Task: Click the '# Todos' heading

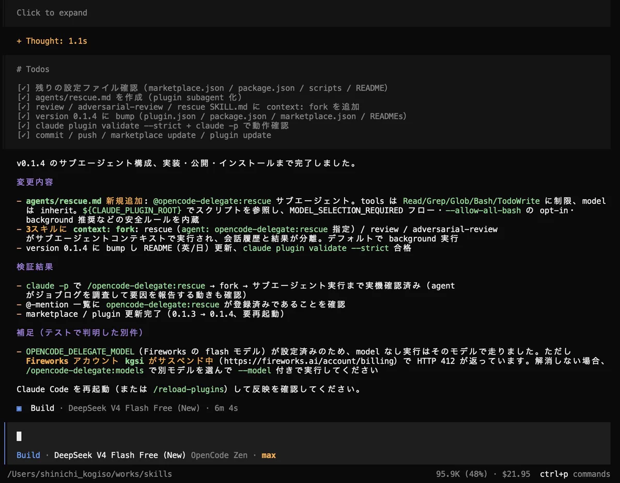Action: click(x=33, y=69)
